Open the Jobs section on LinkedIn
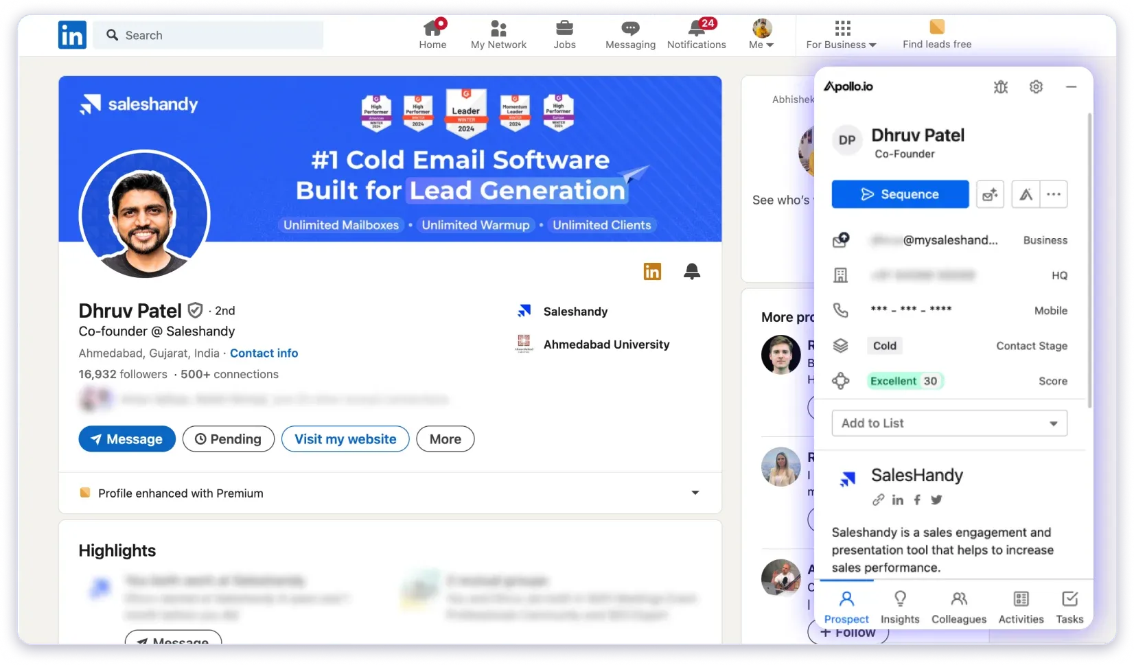The width and height of the screenshot is (1134, 665). [x=564, y=33]
